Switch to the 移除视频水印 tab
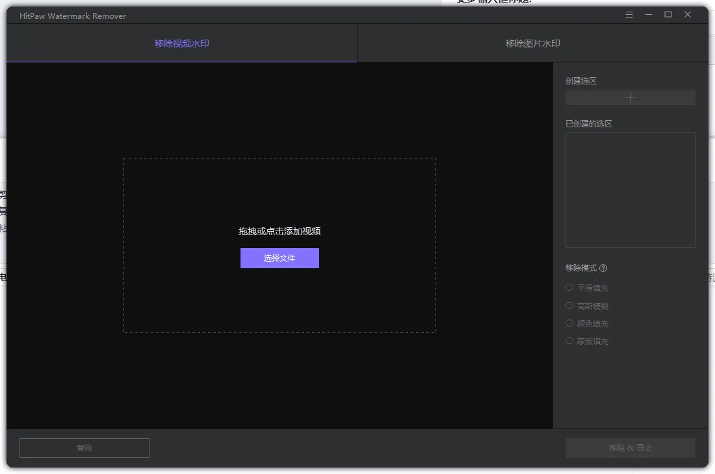 (x=182, y=44)
